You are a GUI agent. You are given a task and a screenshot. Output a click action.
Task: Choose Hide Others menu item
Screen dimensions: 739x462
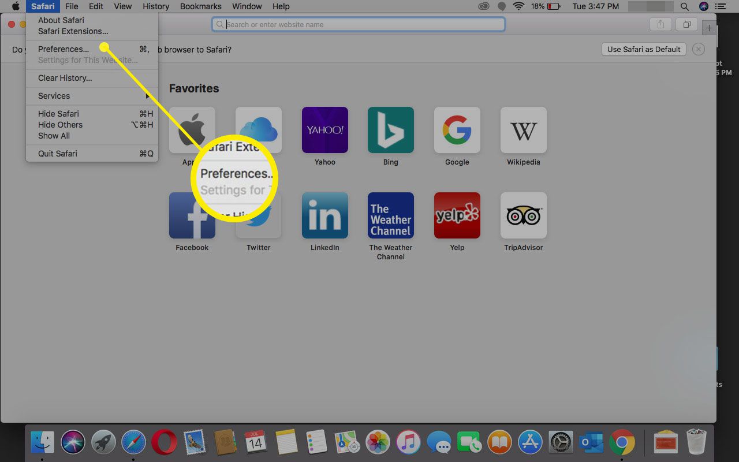click(x=92, y=125)
